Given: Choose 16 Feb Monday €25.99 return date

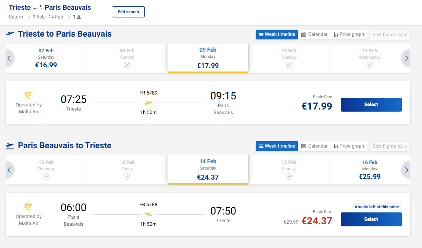Looking at the screenshot, I should tap(369, 170).
